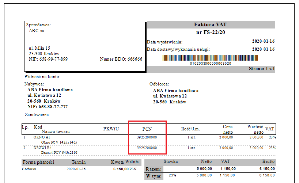This screenshot has width=299, height=183.
Task: Select Wartość netto "2 000,00" in OKNO A1 row
Action: pyautogui.click(x=257, y=137)
